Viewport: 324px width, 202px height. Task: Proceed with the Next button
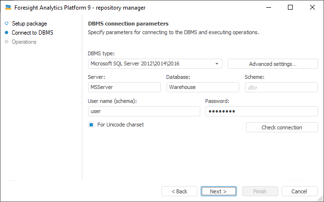coord(220,191)
